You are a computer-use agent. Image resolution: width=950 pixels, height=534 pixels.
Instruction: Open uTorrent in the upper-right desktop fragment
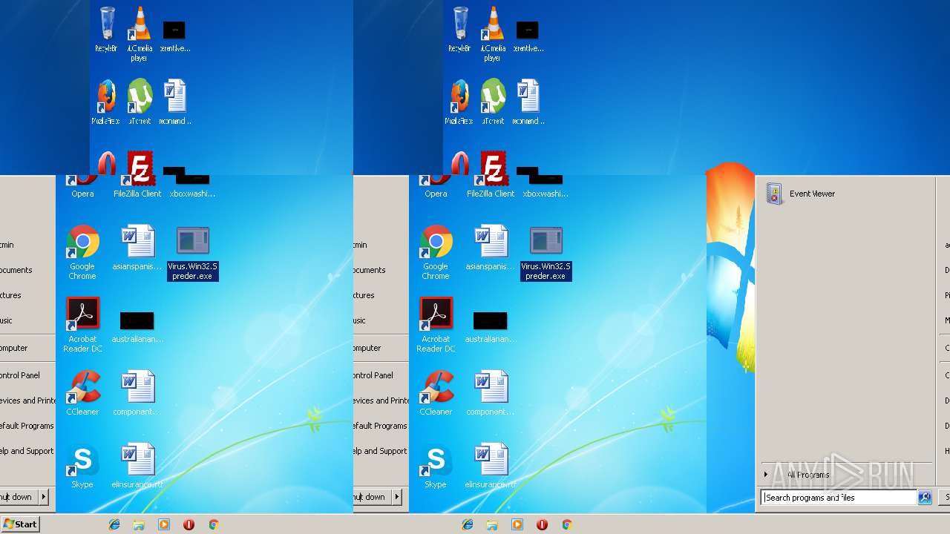[493, 102]
